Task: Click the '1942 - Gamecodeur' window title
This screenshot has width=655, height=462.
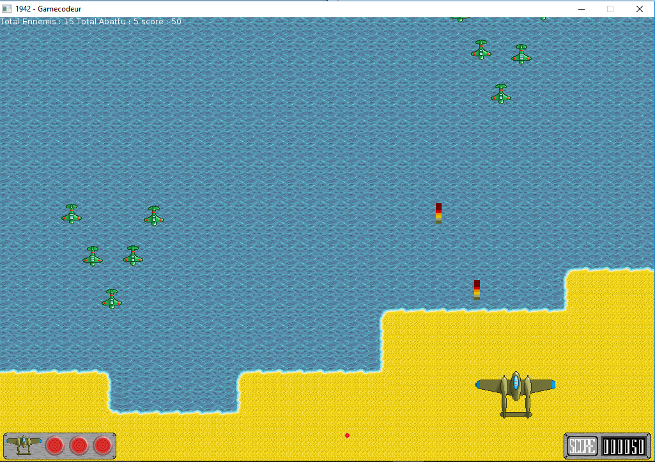Action: click(x=49, y=9)
